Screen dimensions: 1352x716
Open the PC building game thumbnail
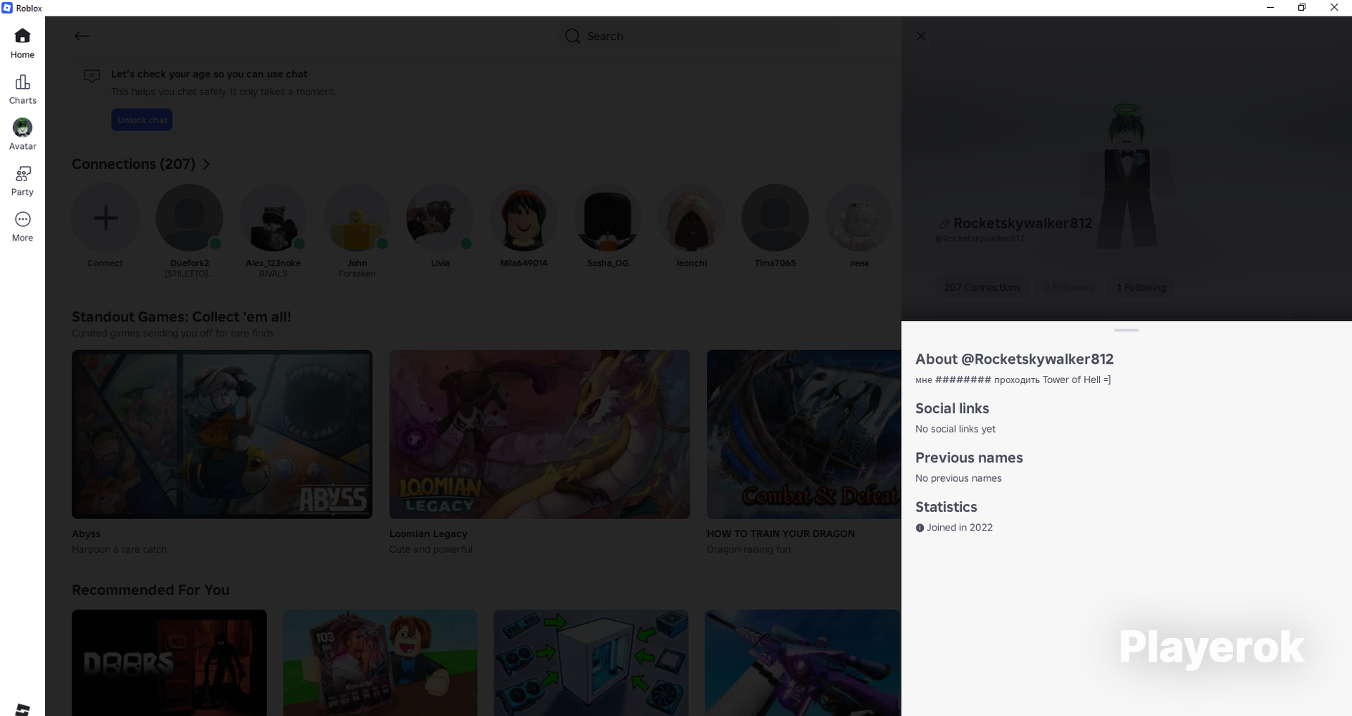pyautogui.click(x=591, y=662)
